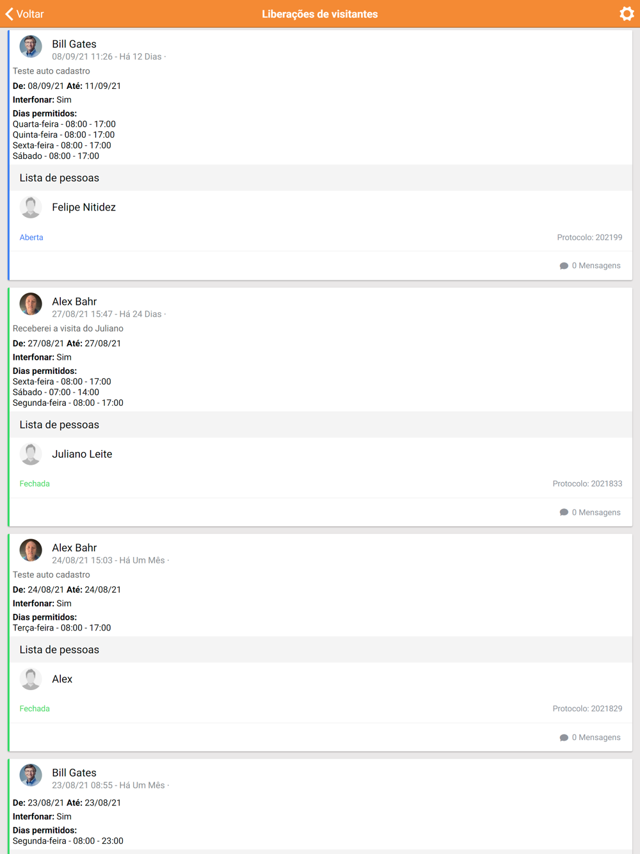640x854 pixels.
Task: Click Fechada status for protocol 2021829
Action: (x=35, y=709)
